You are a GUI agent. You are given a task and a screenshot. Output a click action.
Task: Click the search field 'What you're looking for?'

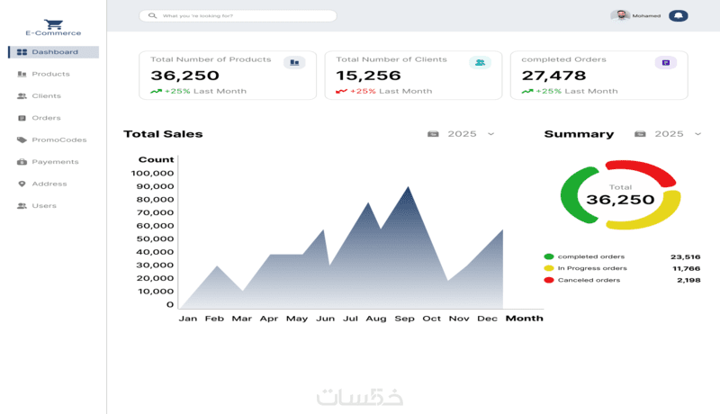[x=238, y=15]
